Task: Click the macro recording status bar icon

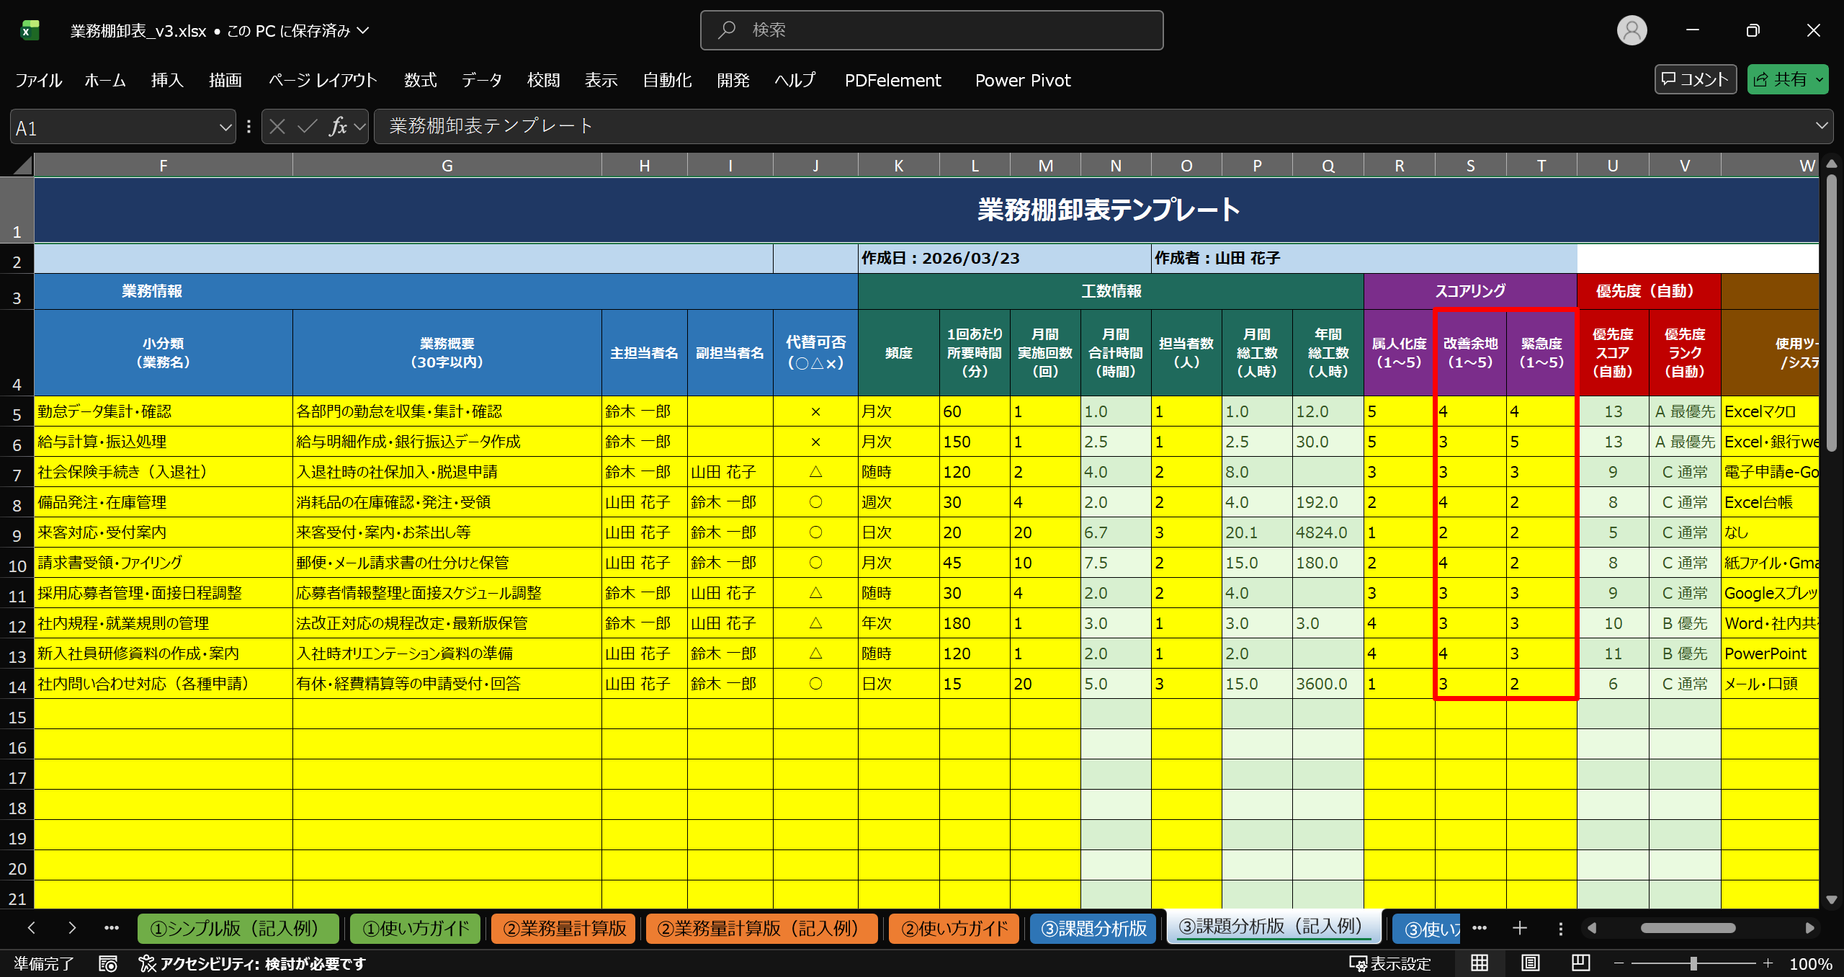Action: pyautogui.click(x=108, y=963)
